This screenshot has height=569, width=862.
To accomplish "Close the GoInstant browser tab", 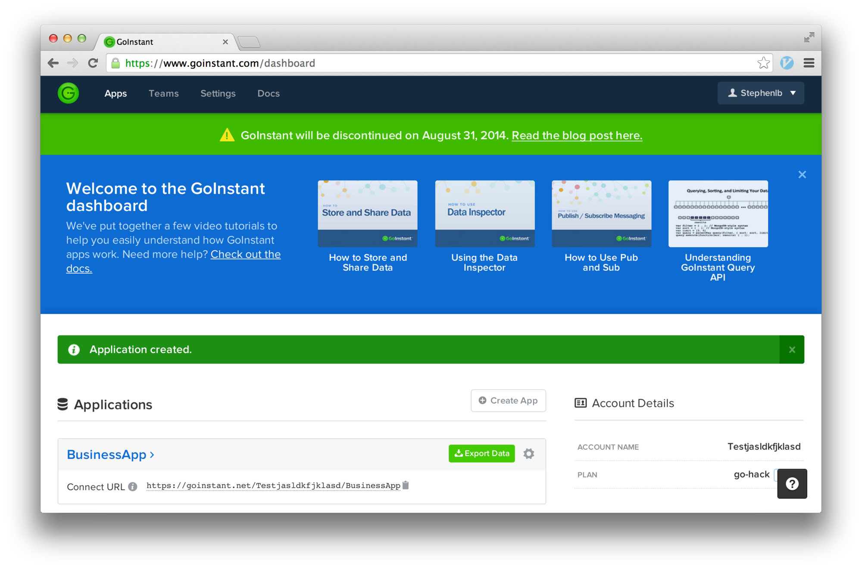I will pos(225,42).
